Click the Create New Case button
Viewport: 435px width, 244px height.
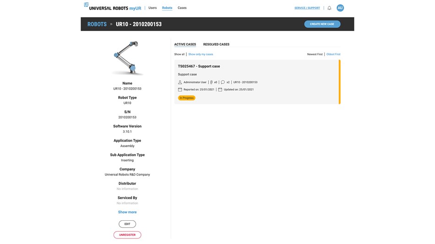click(322, 24)
